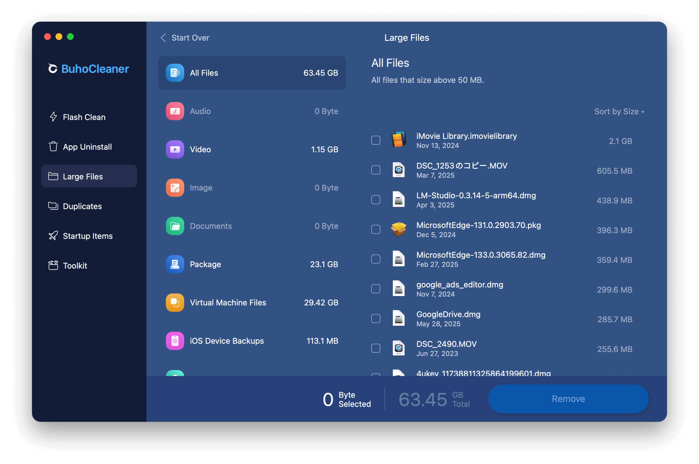Click the GoogleDrive.dmg file name
Image resolution: width=699 pixels, height=464 pixels.
tap(448, 314)
